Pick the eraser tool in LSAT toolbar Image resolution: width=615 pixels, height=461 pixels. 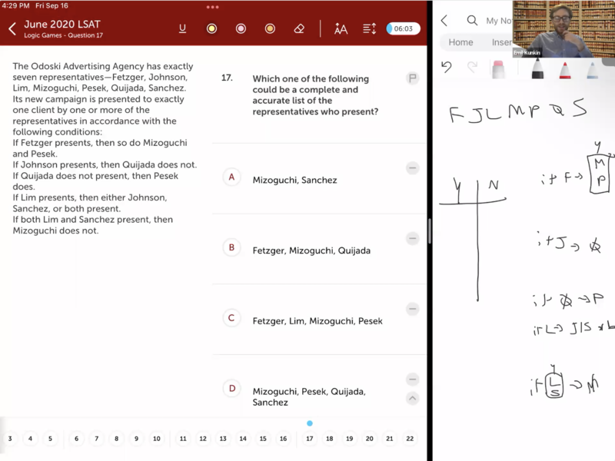(299, 28)
